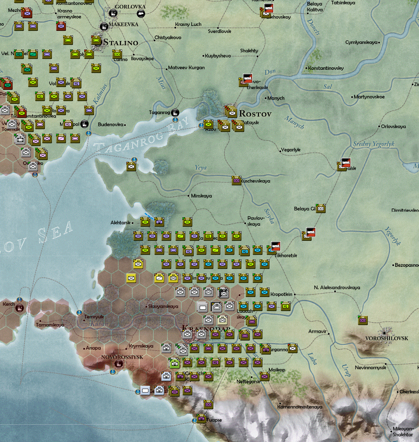
Task: Click the anchor port icon at Kerch
Action: [x=20, y=300]
